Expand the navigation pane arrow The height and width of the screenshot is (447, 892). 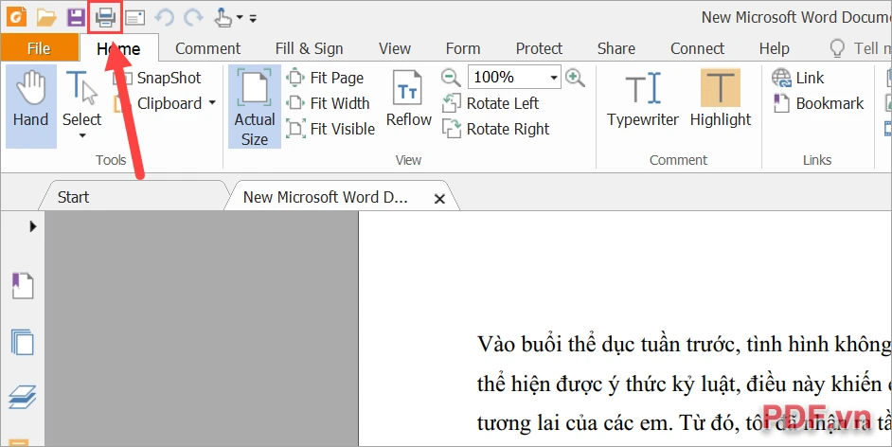click(x=32, y=226)
